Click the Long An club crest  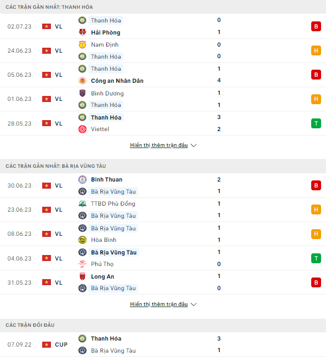tap(82, 276)
